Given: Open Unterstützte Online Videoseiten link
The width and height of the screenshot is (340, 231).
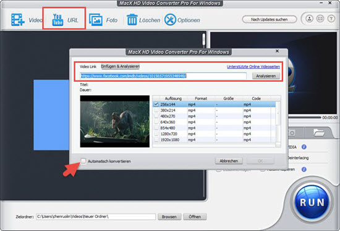Looking at the screenshot, I should 253,67.
